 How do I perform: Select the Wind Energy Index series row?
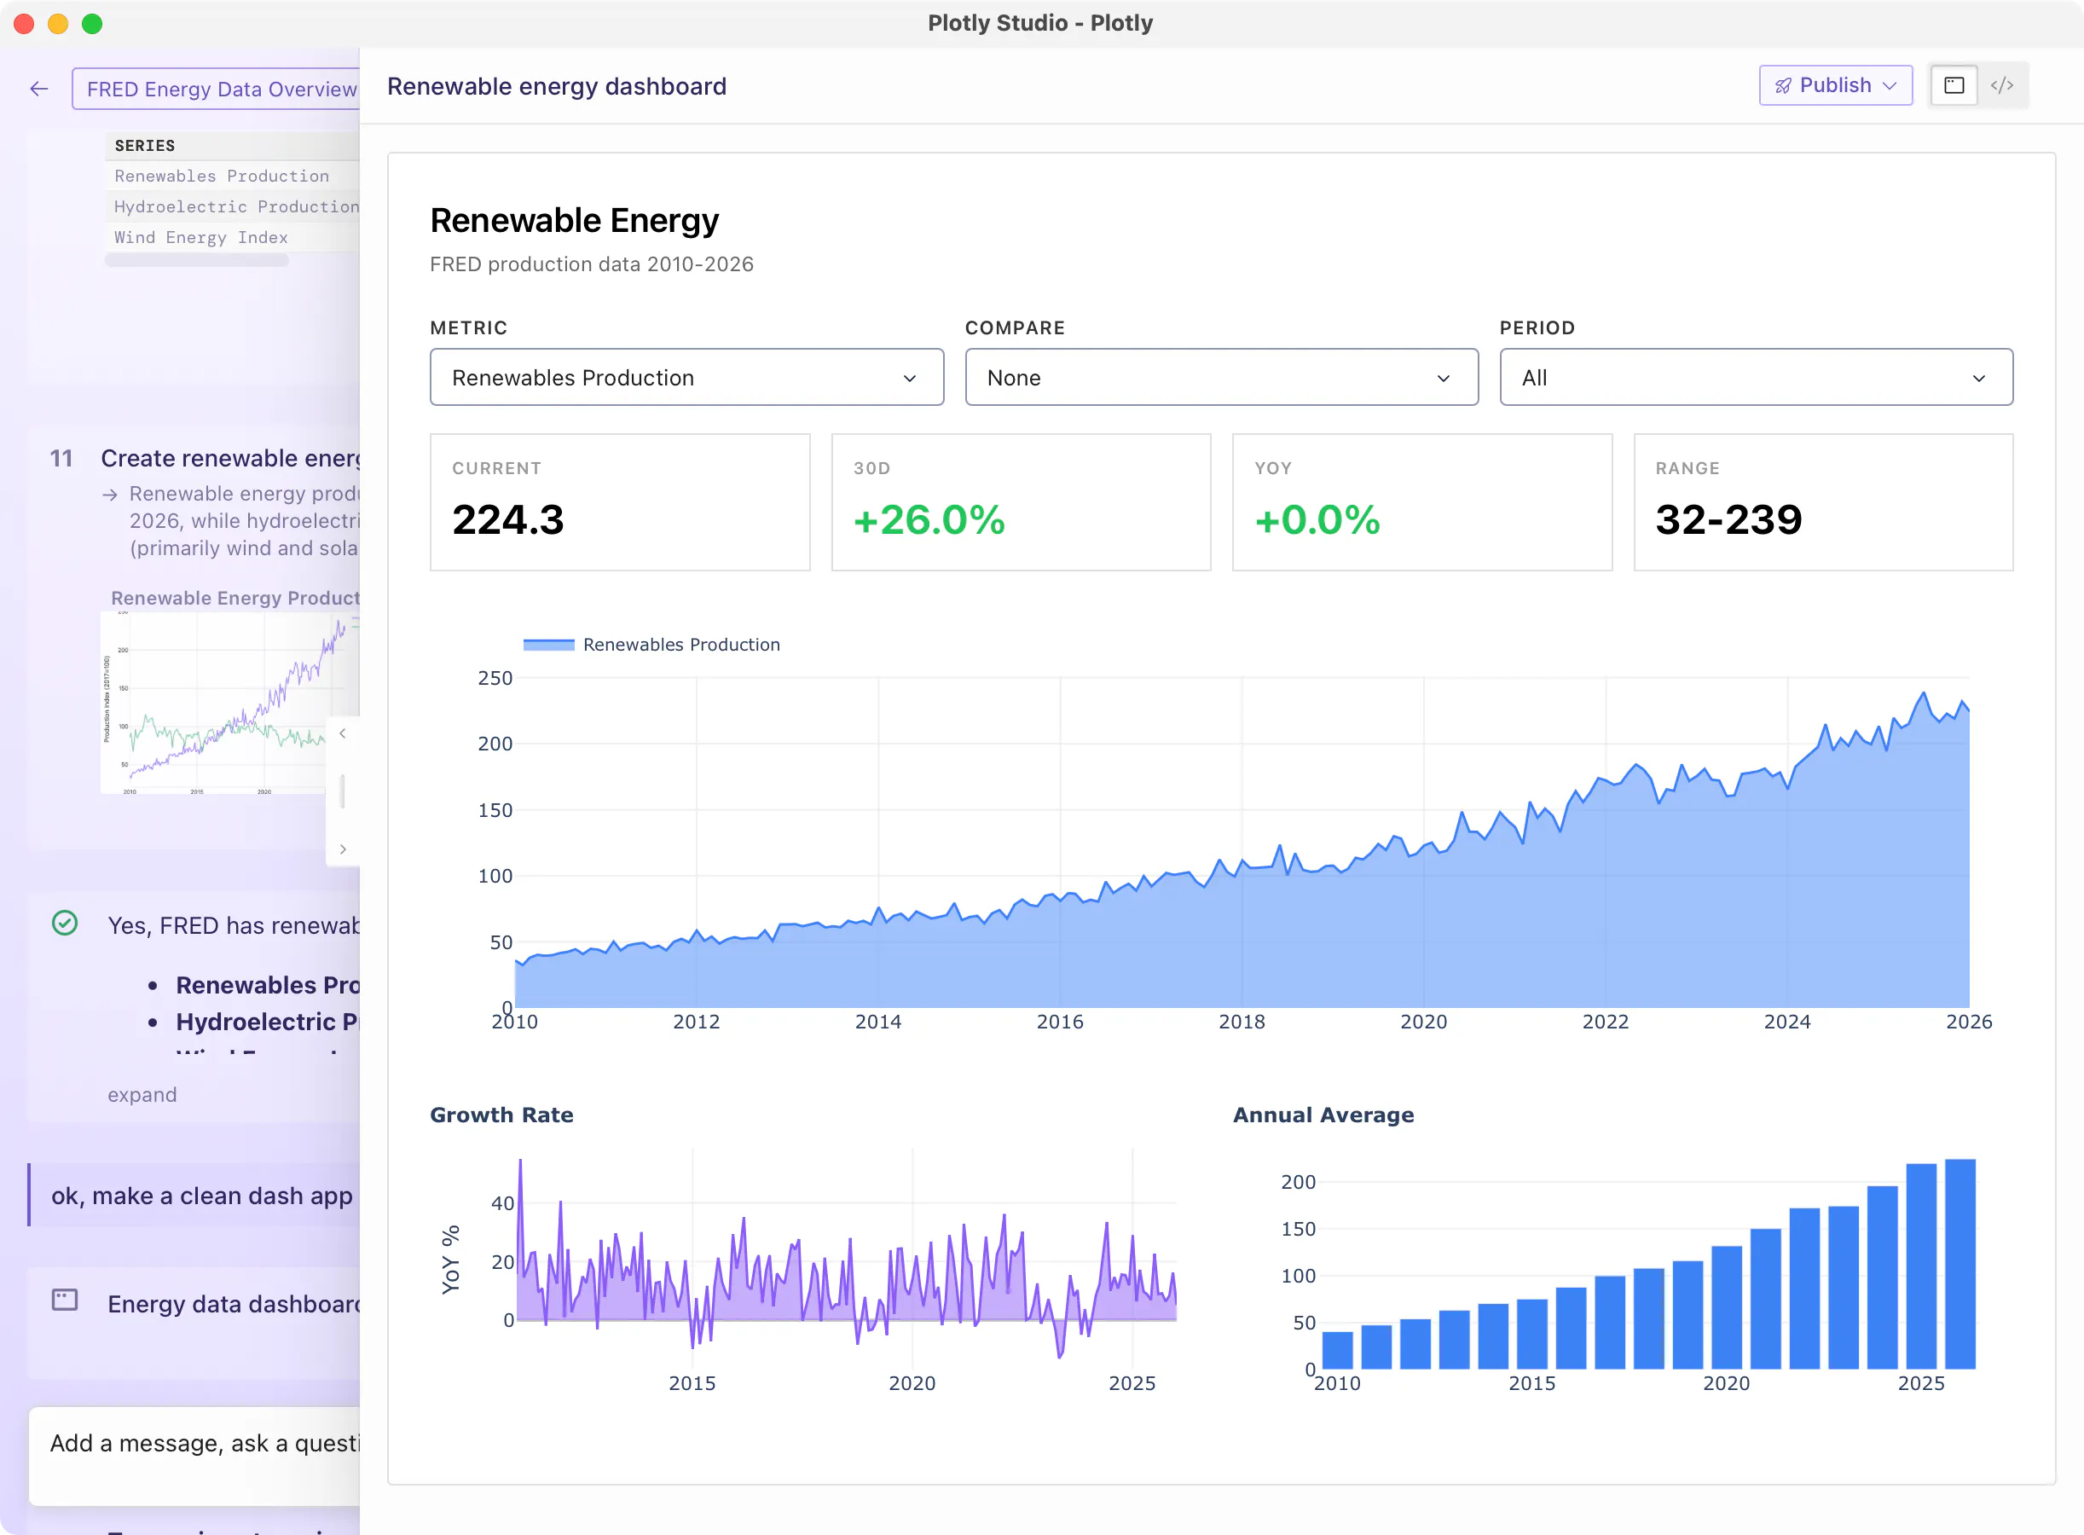(232, 237)
